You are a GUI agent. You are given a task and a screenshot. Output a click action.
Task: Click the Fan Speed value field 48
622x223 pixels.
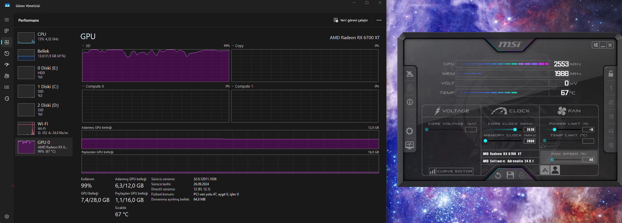point(588,160)
